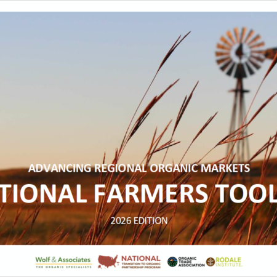Image resolution: width=277 pixels, height=277 pixels.
Task: Click the red NATIONAL wordmark
Action: point(141,258)
